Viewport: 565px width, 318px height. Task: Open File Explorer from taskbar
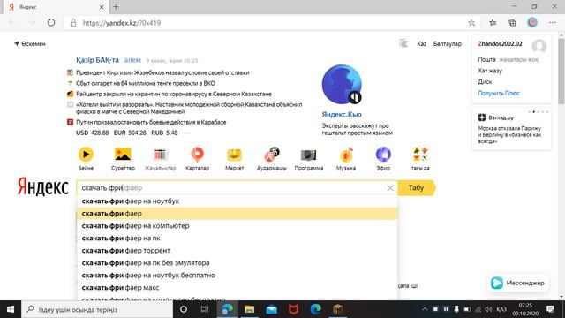249,309
